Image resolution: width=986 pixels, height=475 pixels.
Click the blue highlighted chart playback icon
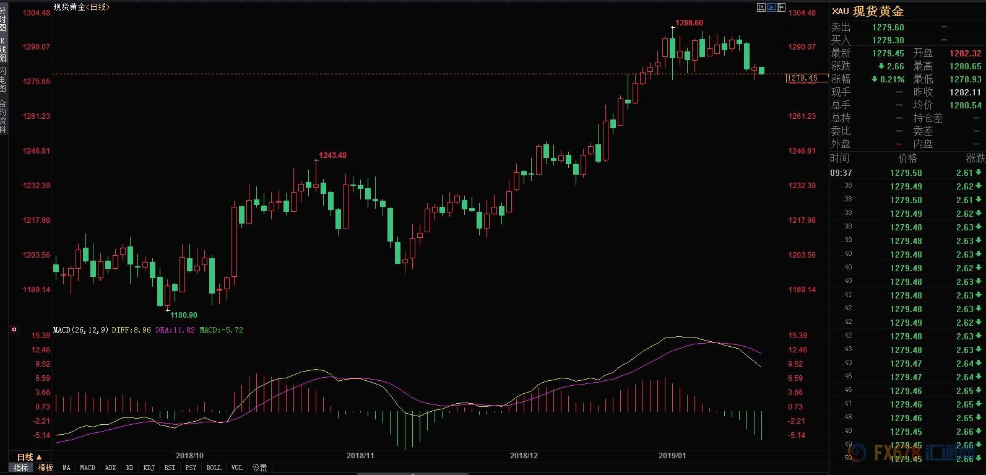click(771, 7)
